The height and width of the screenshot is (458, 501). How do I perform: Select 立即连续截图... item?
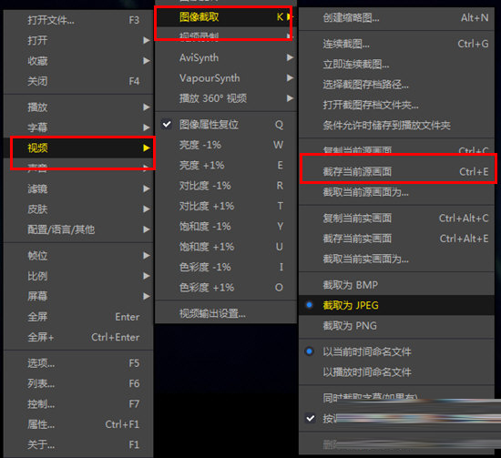(396, 65)
